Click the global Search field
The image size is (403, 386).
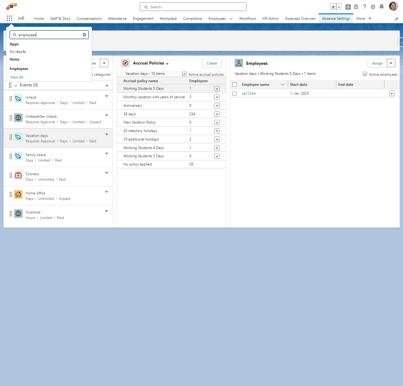(193, 7)
